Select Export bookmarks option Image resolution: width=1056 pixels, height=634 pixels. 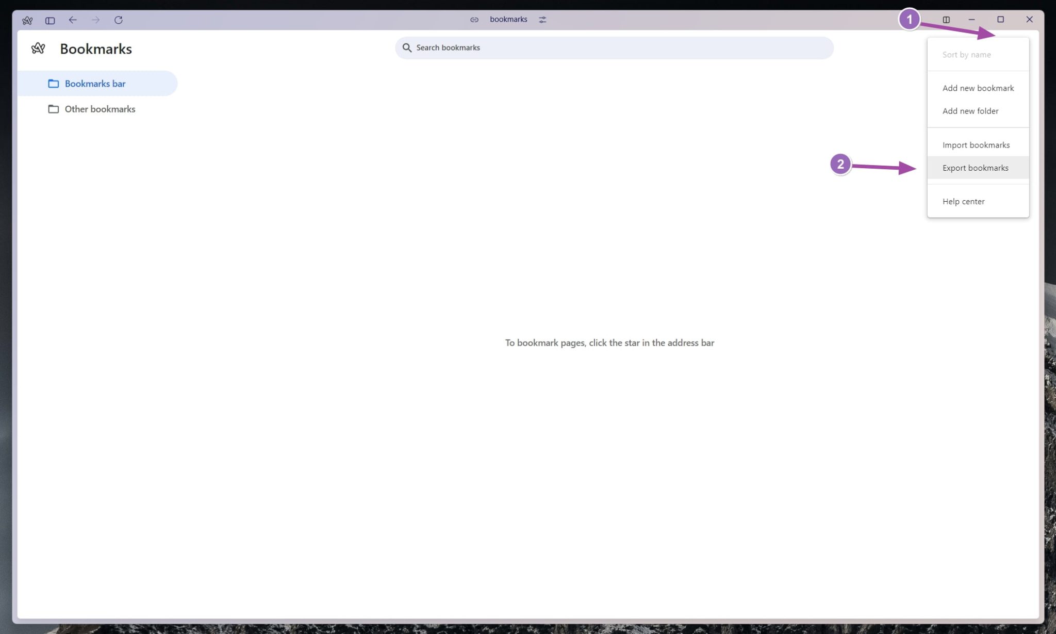[975, 168]
